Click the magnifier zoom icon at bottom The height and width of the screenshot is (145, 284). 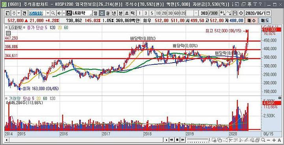point(263,140)
